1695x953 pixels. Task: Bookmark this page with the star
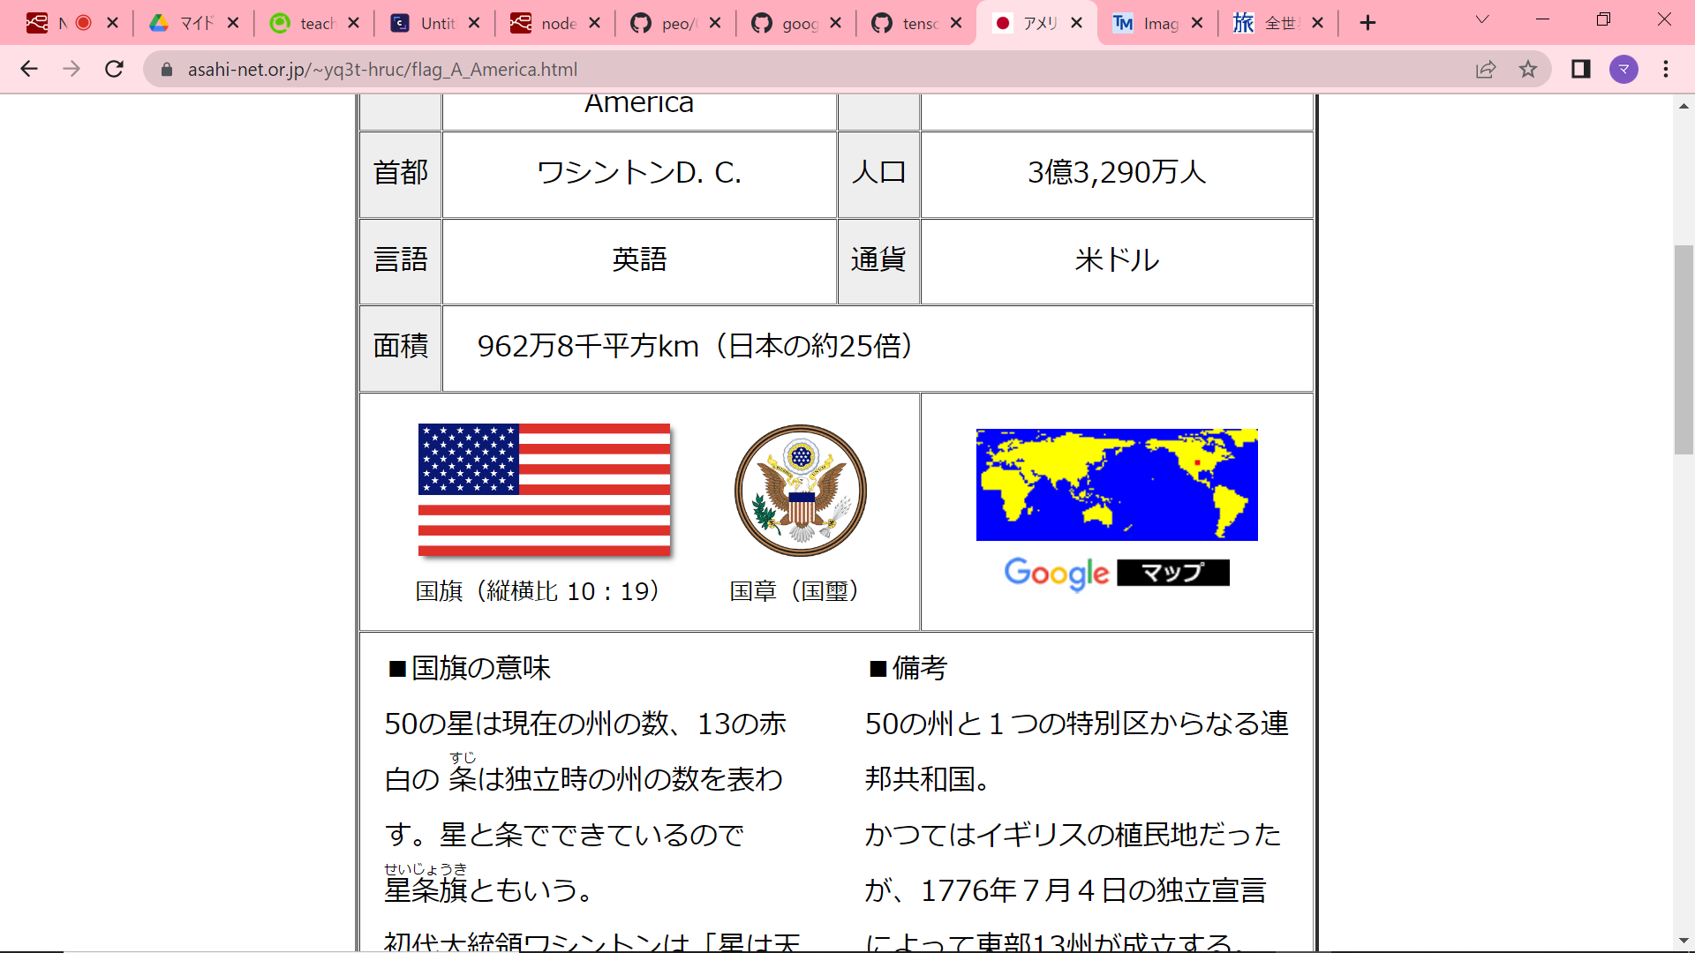(x=1527, y=69)
